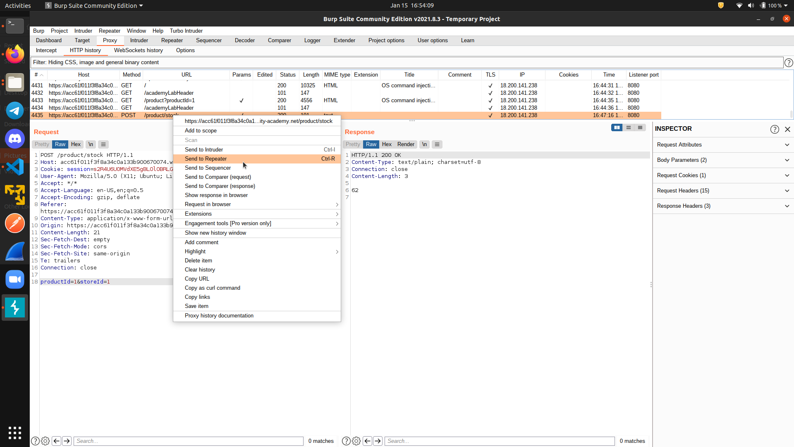Image resolution: width=794 pixels, height=447 pixels.
Task: Choose Send to Repeater
Action: point(257,159)
